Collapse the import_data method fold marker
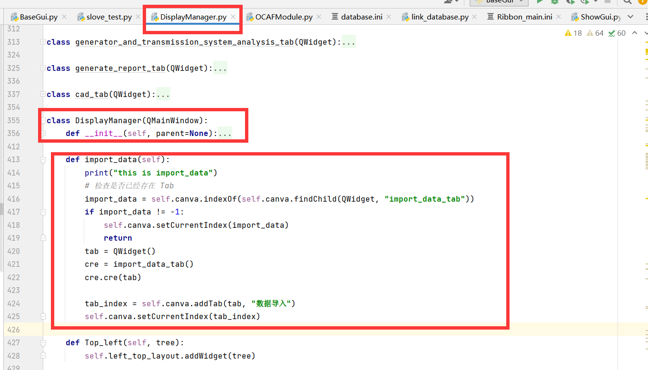 [x=43, y=160]
